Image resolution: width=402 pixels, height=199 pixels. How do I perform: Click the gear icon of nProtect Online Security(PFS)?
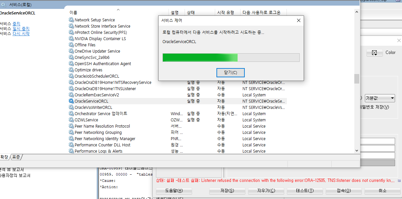[71, 33]
